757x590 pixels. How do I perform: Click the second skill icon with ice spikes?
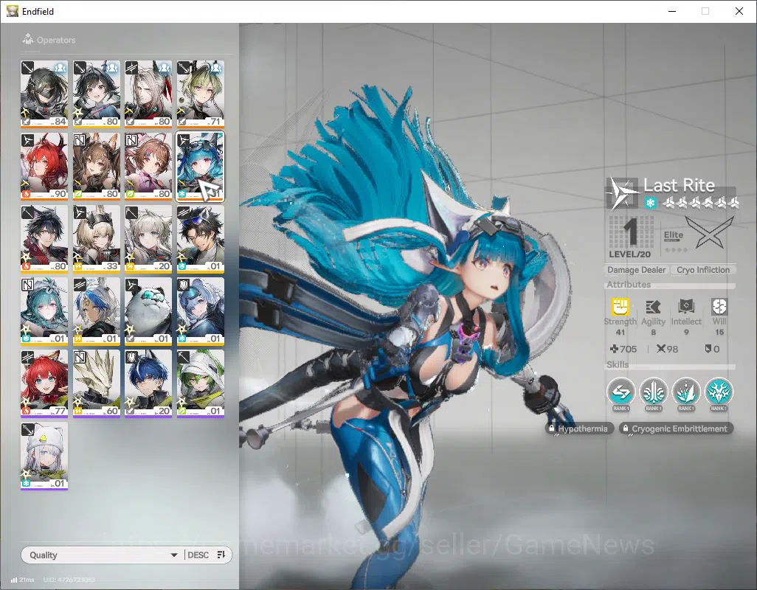654,392
